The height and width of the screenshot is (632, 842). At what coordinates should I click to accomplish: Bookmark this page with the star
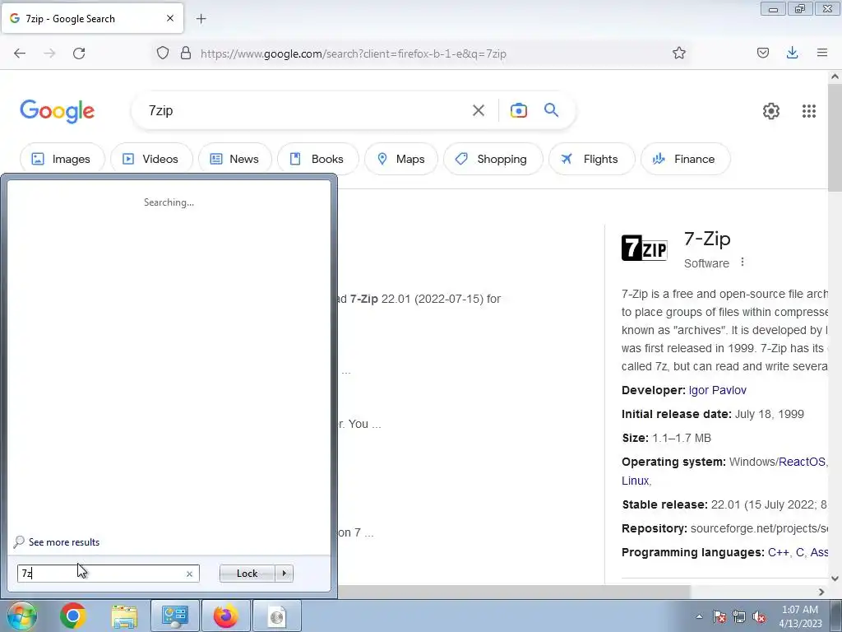[x=678, y=53]
